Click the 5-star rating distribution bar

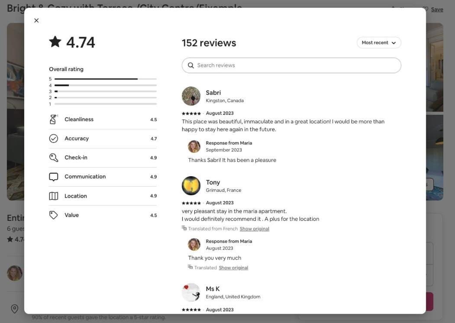(106, 79)
